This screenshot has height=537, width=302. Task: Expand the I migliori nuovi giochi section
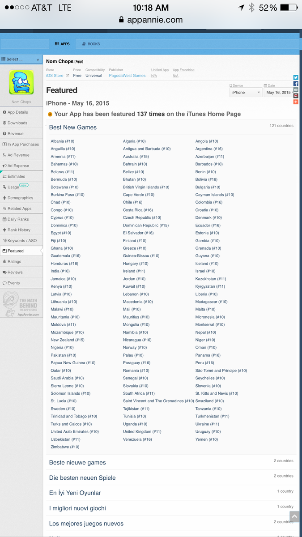77,508
